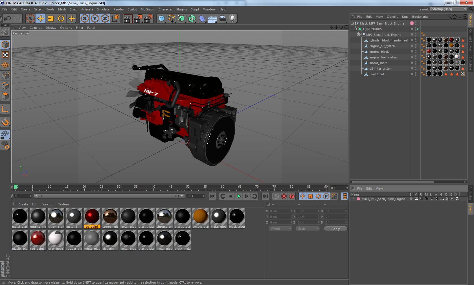Render the active view

(x=128, y=19)
